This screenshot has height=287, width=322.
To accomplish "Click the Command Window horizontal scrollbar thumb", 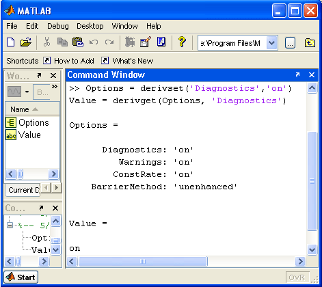I will (x=143, y=261).
